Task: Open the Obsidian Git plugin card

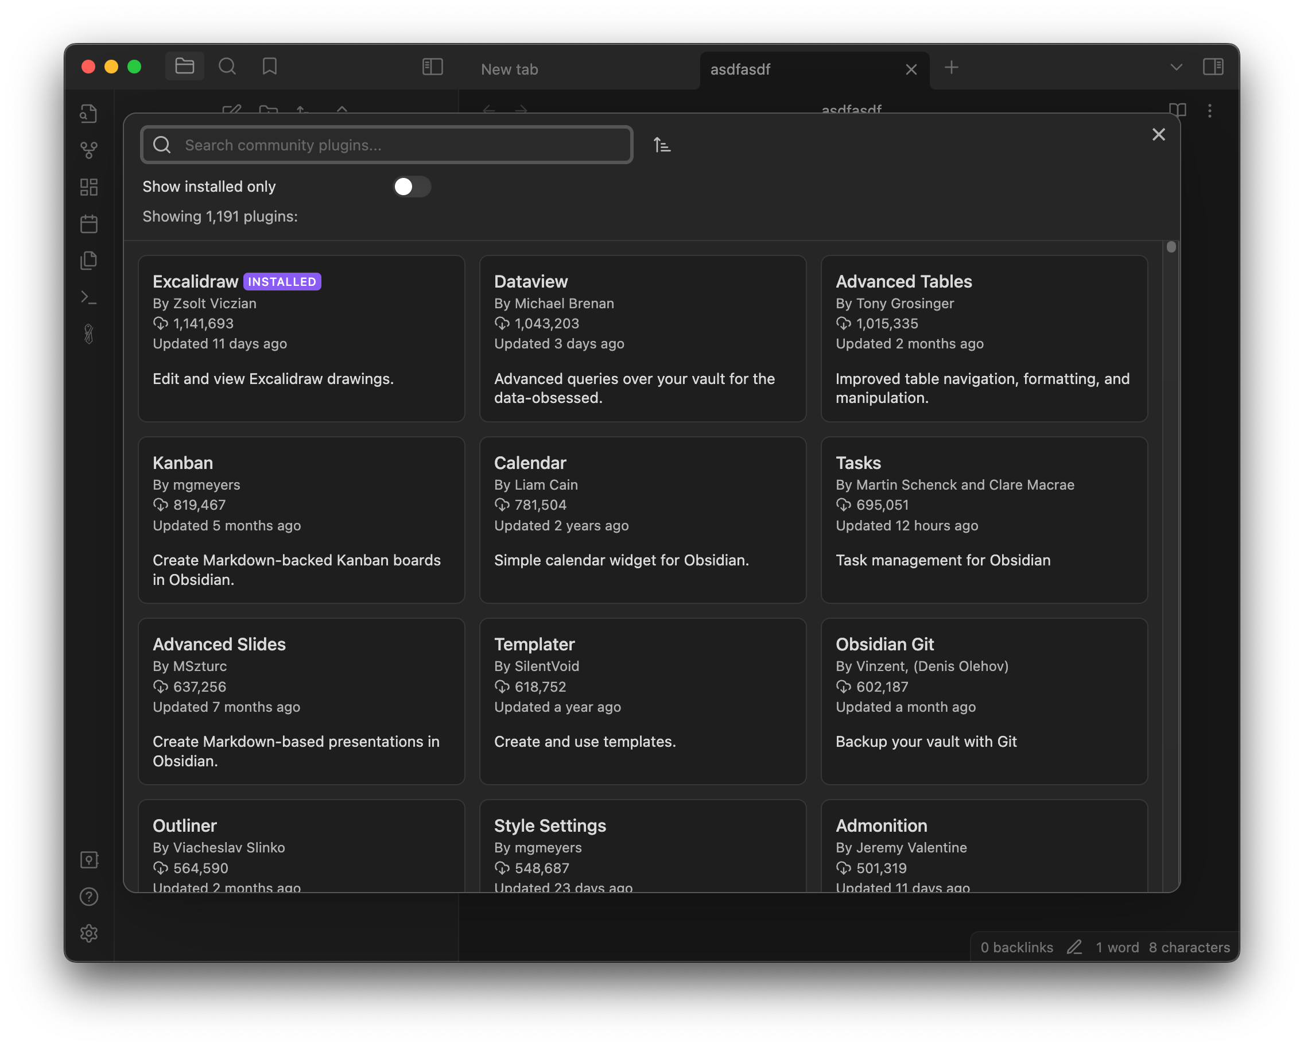Action: click(x=984, y=701)
